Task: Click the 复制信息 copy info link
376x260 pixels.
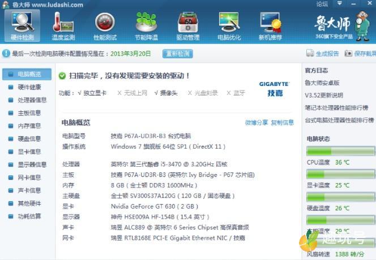Action: (x=282, y=123)
